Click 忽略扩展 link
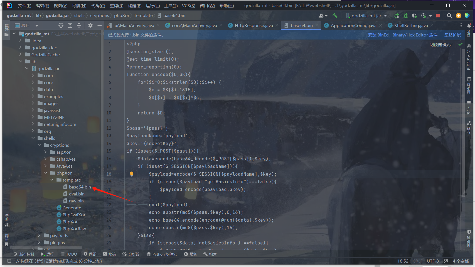 click(x=452, y=35)
